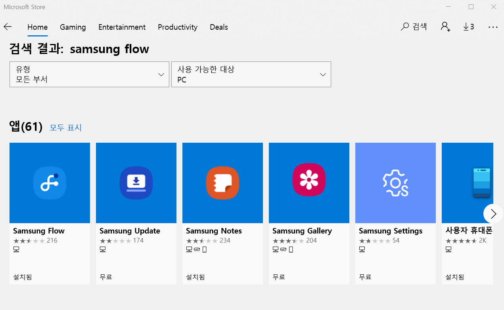Click the 174 rating count

[138, 241]
